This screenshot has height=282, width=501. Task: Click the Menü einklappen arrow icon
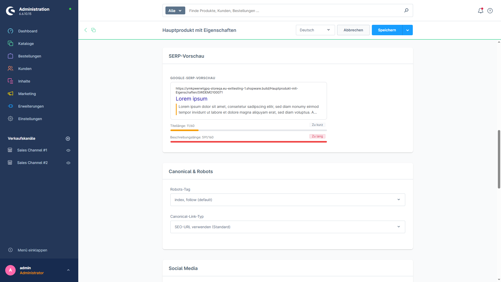click(10, 250)
